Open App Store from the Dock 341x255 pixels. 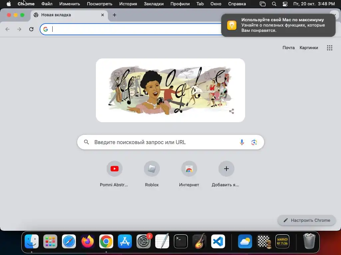125,241
